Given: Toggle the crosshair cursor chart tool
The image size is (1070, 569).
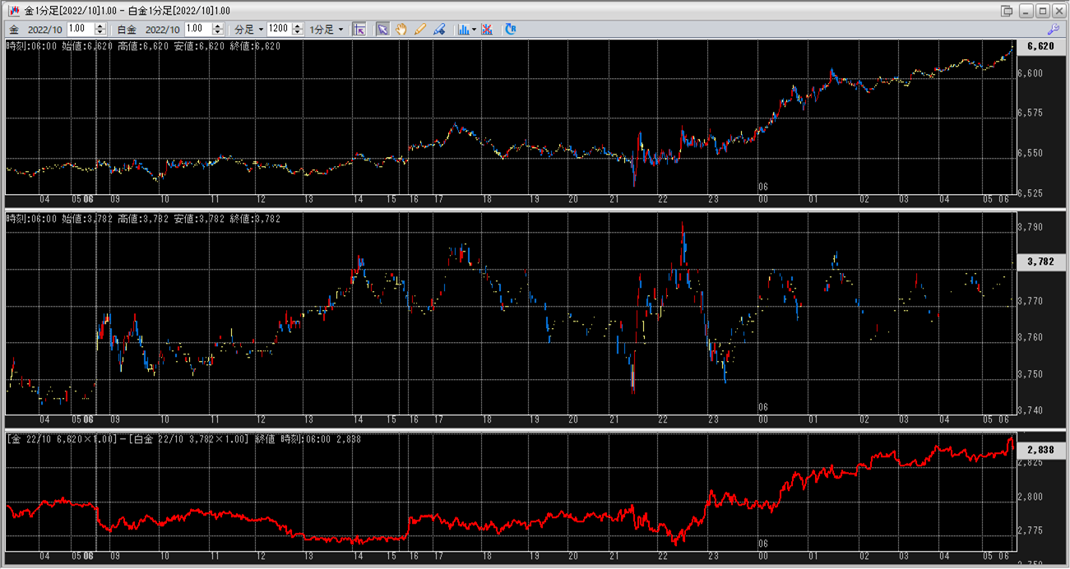Looking at the screenshot, I should click(359, 29).
